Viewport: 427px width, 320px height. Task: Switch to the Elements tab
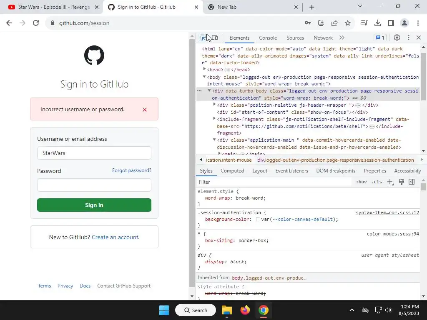(x=239, y=38)
